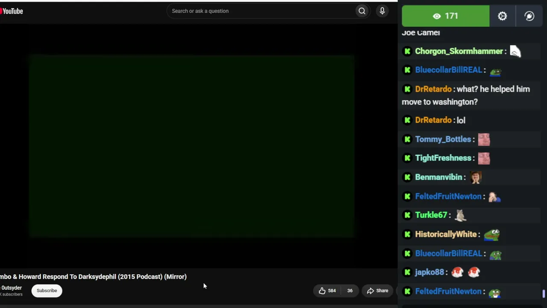Click username TightFreshness in chat
The width and height of the screenshot is (547, 308).
[x=443, y=158]
